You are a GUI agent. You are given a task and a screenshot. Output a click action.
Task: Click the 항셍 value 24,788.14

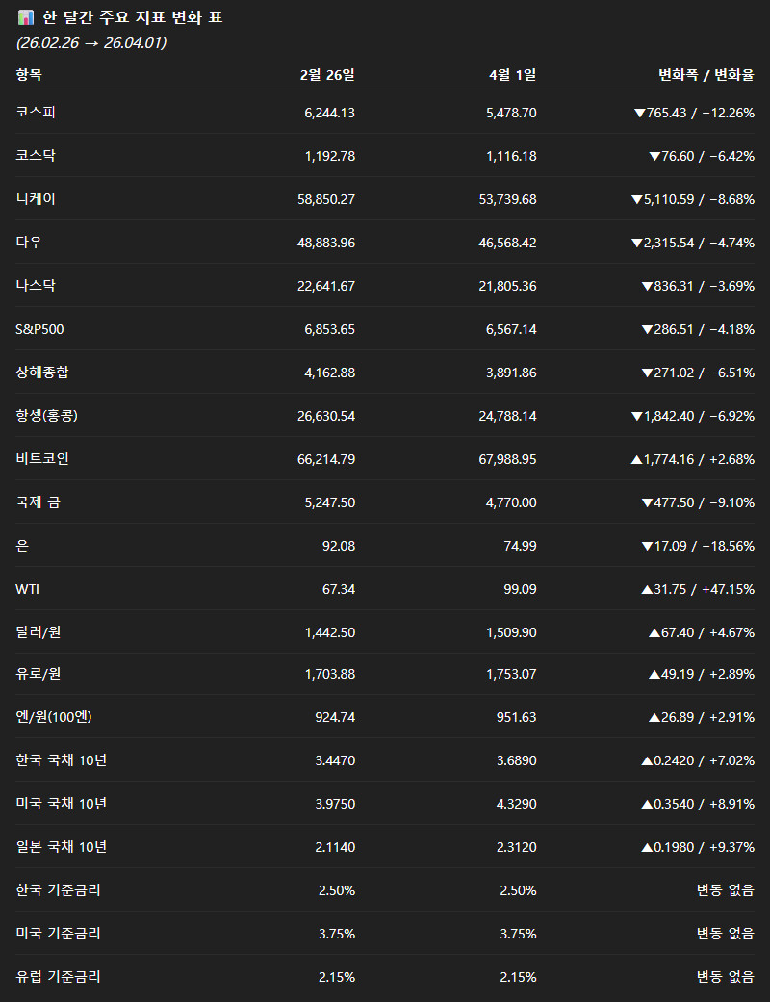(x=507, y=416)
